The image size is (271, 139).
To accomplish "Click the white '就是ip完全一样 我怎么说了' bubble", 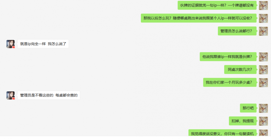I will click(x=43, y=44).
